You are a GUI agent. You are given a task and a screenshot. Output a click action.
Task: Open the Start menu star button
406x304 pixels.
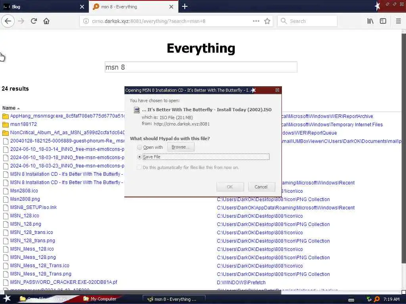pyautogui.click(x=7, y=299)
